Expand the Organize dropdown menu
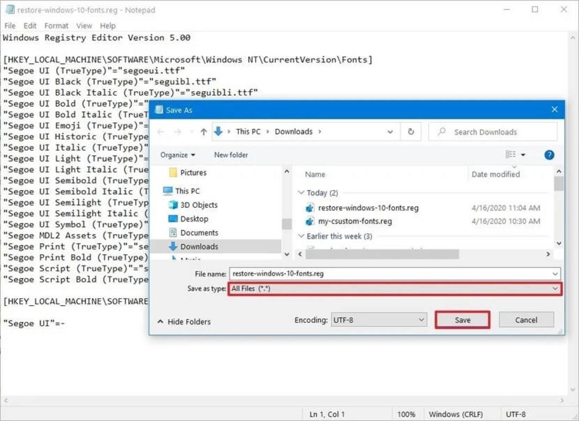The image size is (579, 421). tap(177, 155)
